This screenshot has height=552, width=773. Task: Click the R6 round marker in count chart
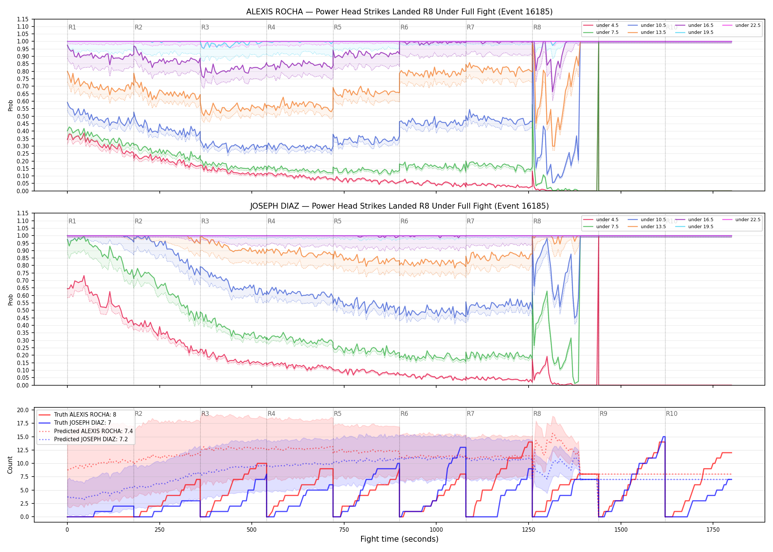tap(404, 414)
